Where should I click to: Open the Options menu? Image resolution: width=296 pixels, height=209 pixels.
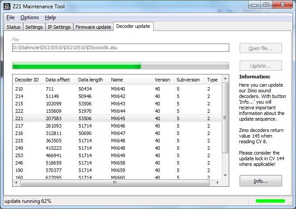tap(30, 17)
